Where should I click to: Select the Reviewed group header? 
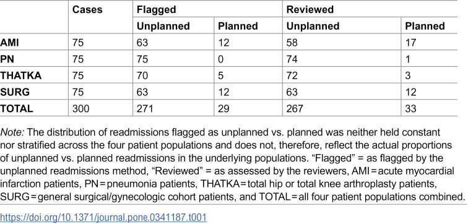(x=310, y=10)
